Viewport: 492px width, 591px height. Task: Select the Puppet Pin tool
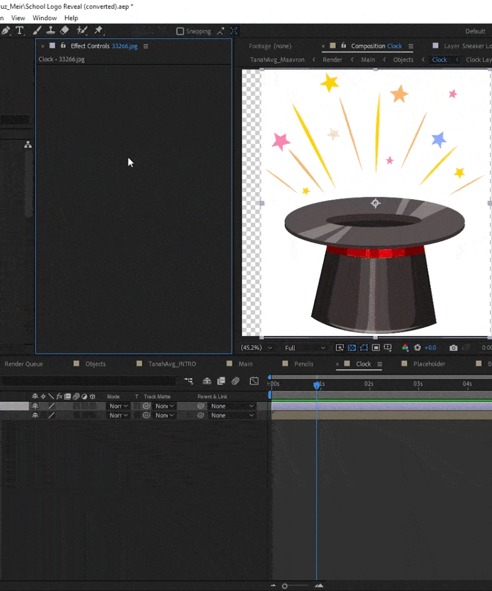click(x=98, y=31)
